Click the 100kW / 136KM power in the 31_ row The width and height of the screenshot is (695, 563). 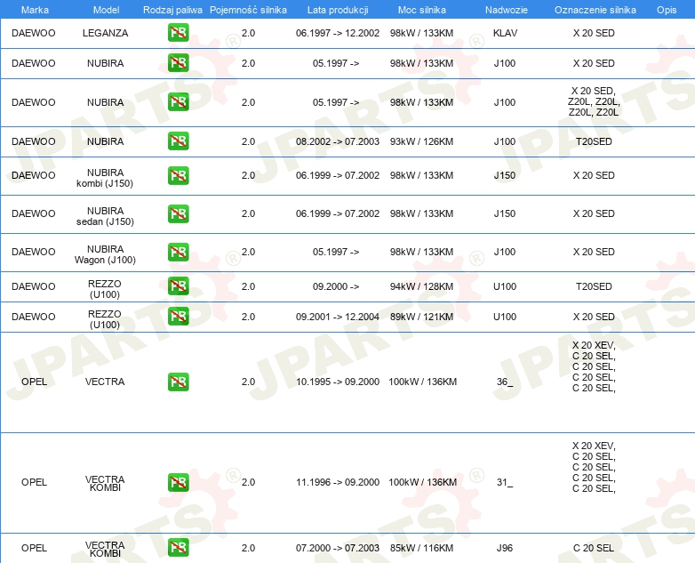pyautogui.click(x=422, y=482)
